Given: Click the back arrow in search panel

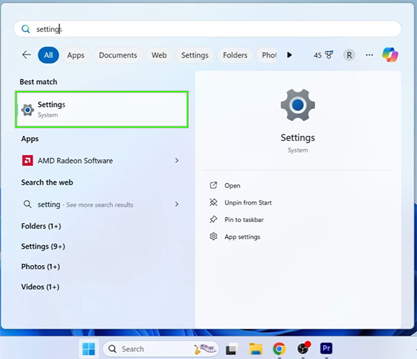Looking at the screenshot, I should coord(26,55).
